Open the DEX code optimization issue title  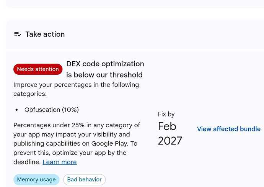(x=105, y=69)
